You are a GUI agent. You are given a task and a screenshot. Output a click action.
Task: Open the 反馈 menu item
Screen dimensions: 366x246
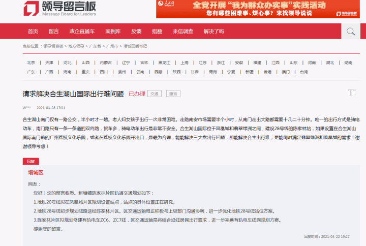pos(136,32)
